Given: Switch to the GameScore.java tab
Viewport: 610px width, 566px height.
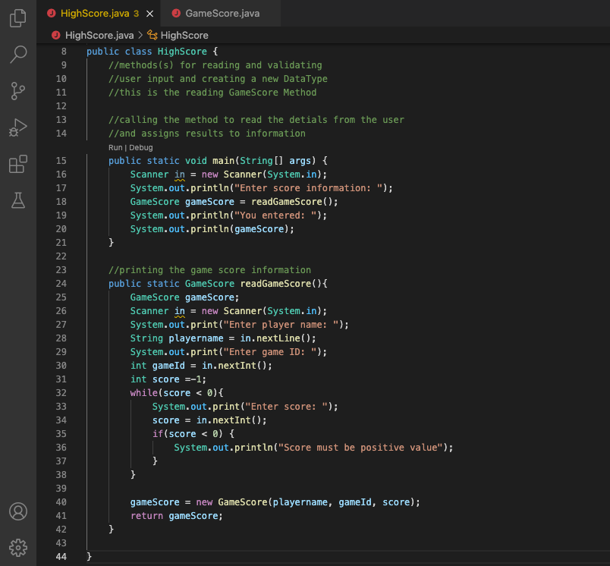Looking at the screenshot, I should pos(222,13).
